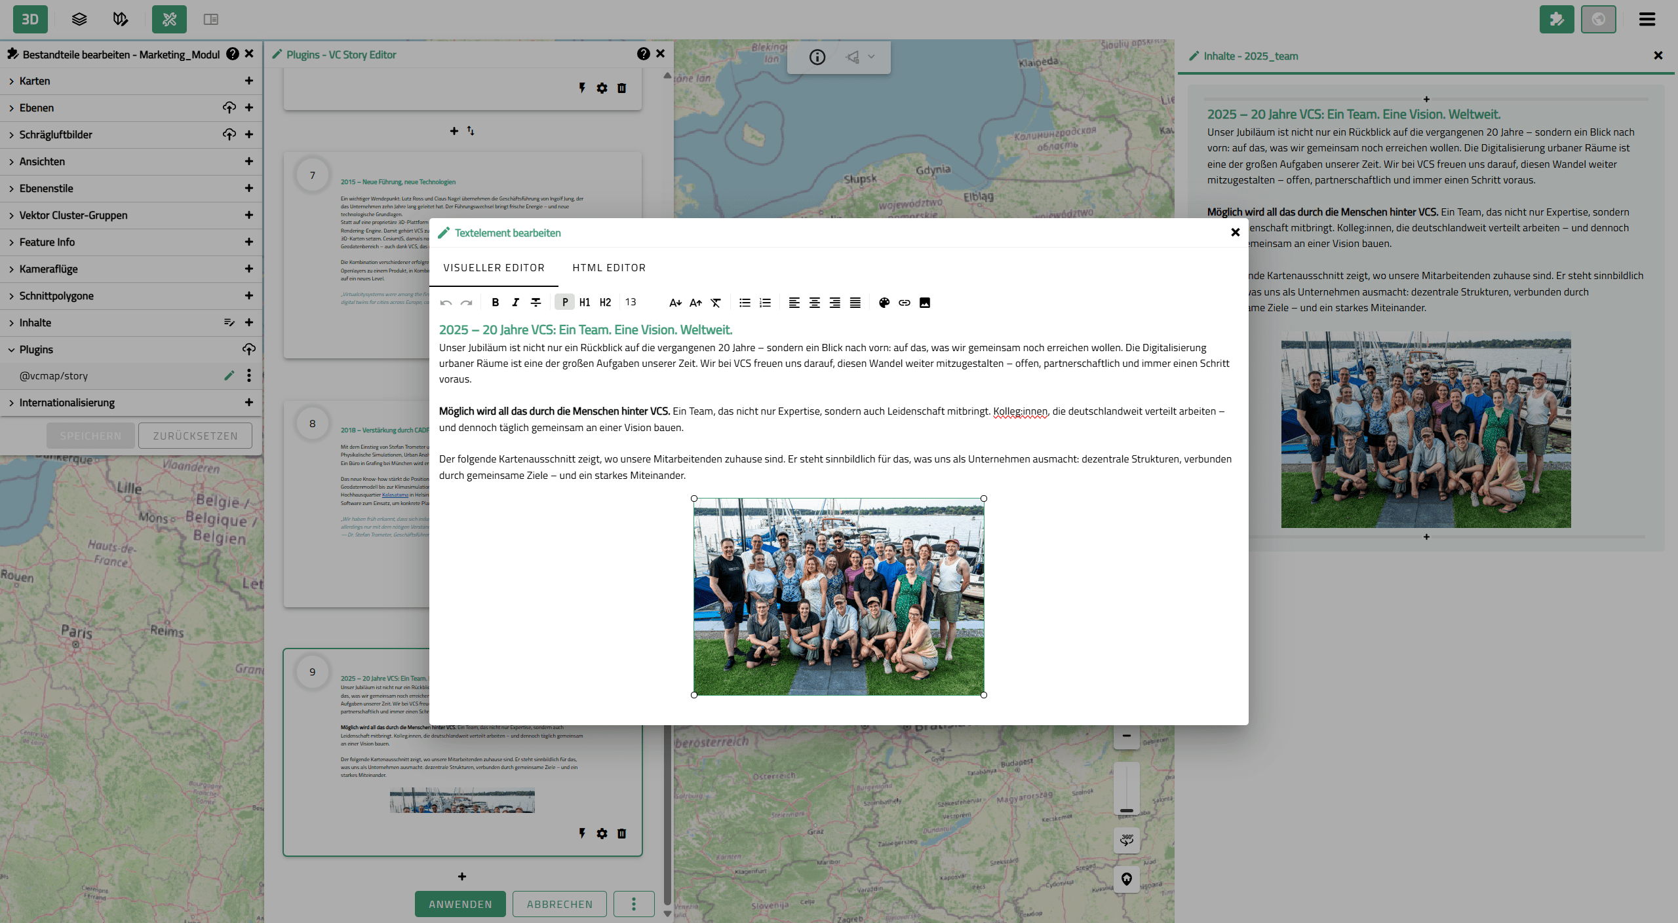
Task: Toggle bold formatting in text editor
Action: [x=496, y=302]
